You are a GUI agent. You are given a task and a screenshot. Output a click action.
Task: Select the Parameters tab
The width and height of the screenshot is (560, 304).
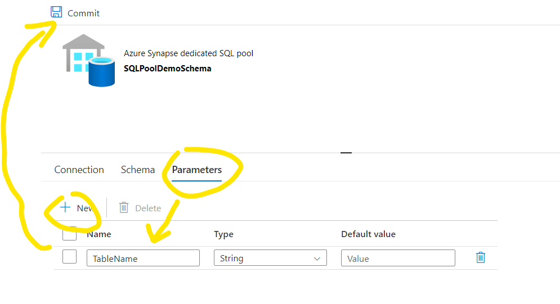point(196,170)
